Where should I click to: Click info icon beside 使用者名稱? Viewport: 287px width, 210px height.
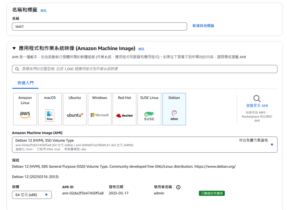point(178,187)
